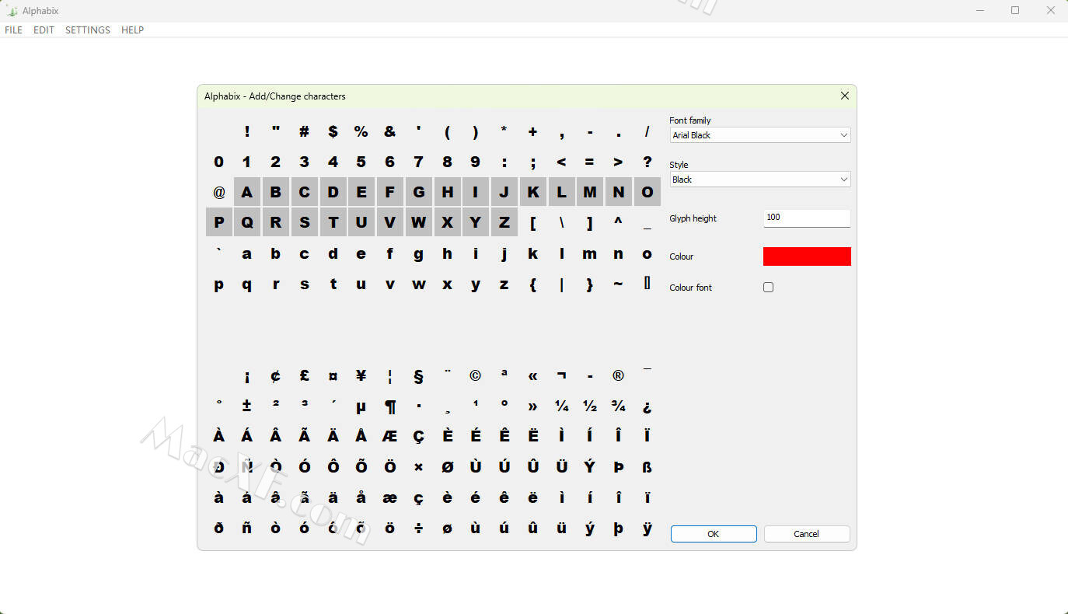Image resolution: width=1068 pixels, height=614 pixels.
Task: Toggle the uppercase O glyph cell
Action: click(x=647, y=192)
